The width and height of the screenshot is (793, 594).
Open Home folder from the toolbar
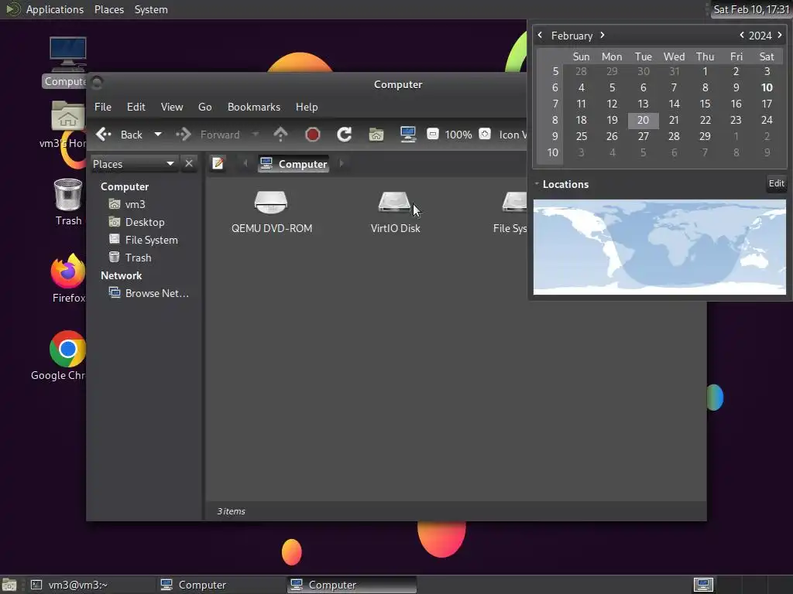coord(376,135)
